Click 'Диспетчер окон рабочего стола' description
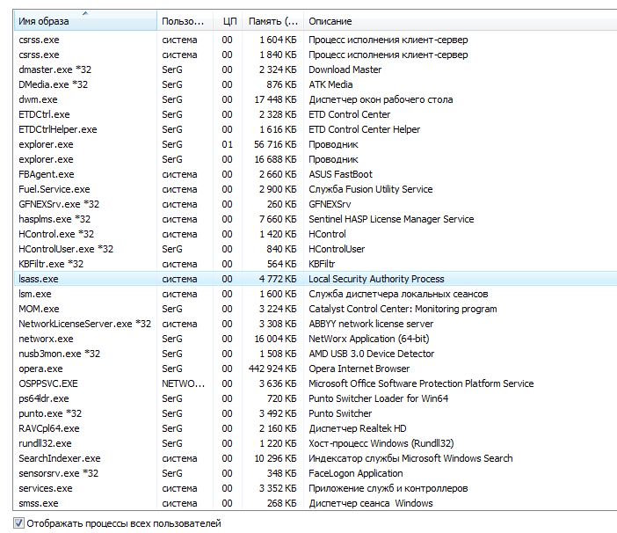The width and height of the screenshot is (617, 533). pyautogui.click(x=381, y=99)
